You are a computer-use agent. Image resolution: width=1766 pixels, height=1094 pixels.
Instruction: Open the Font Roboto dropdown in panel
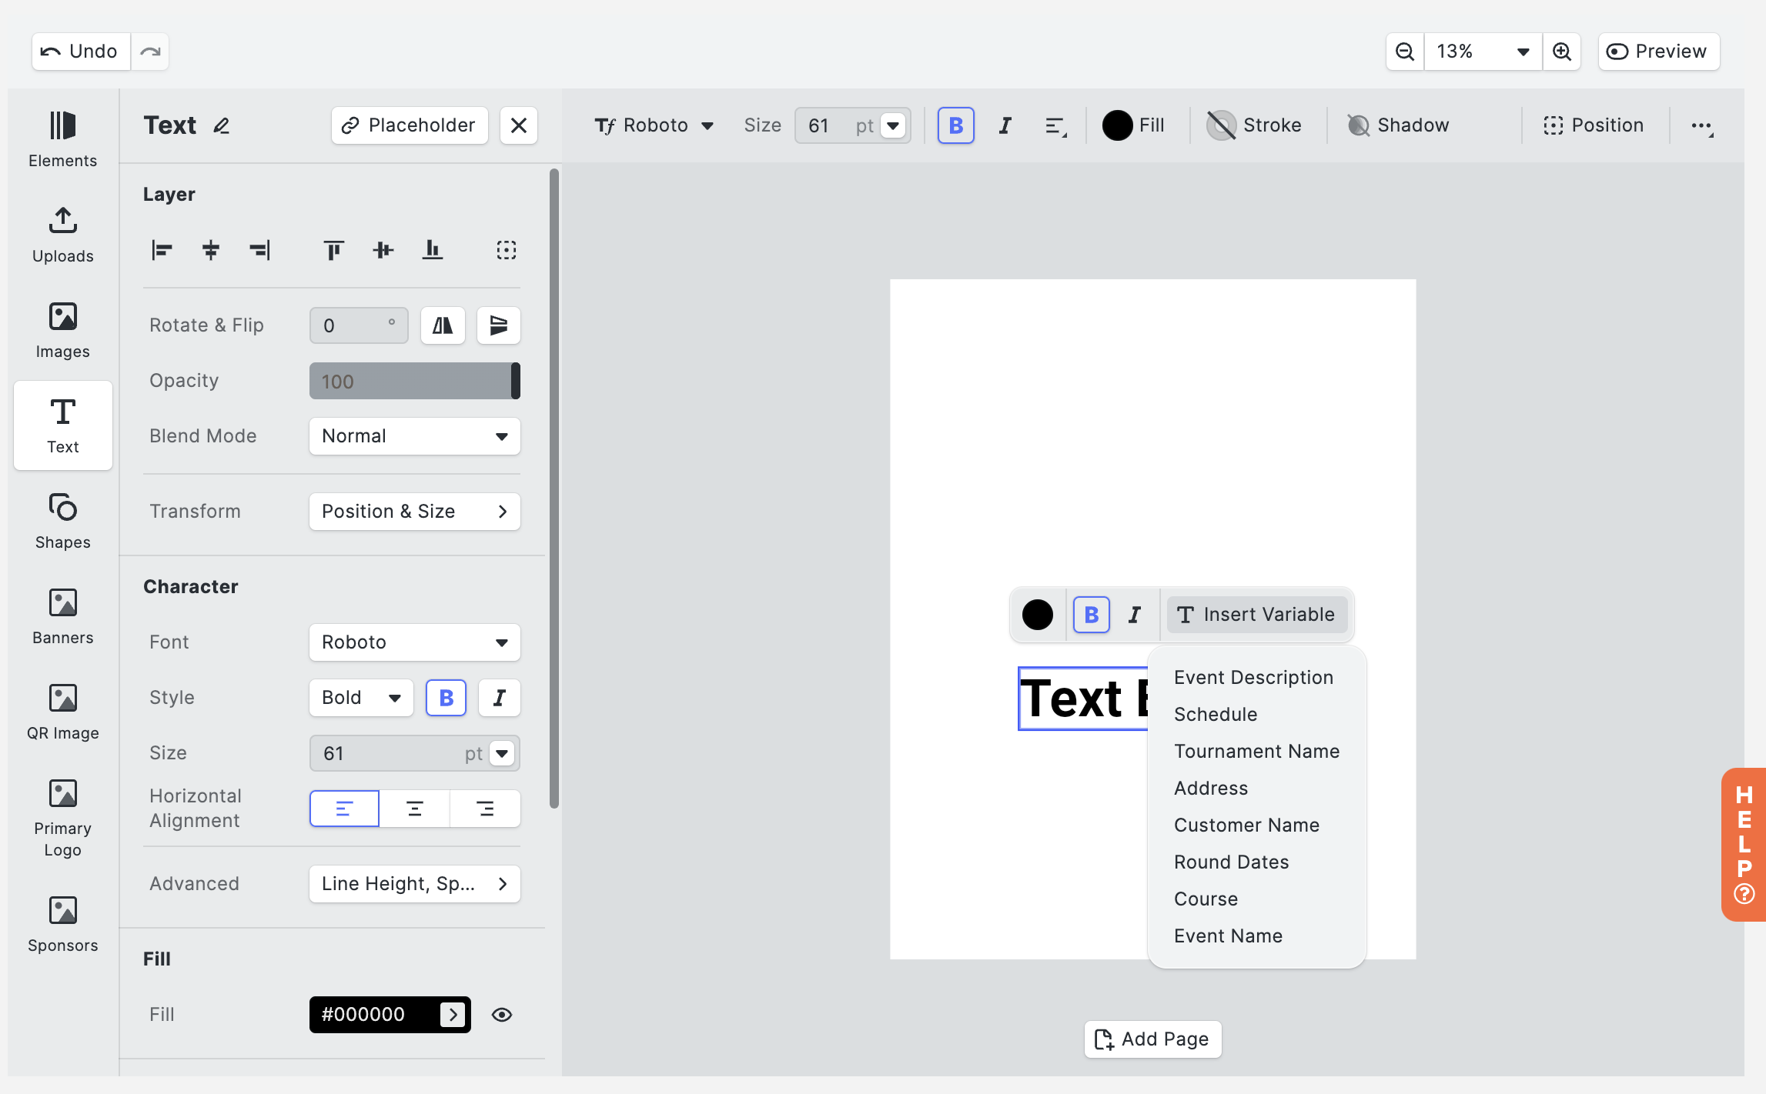(x=415, y=642)
